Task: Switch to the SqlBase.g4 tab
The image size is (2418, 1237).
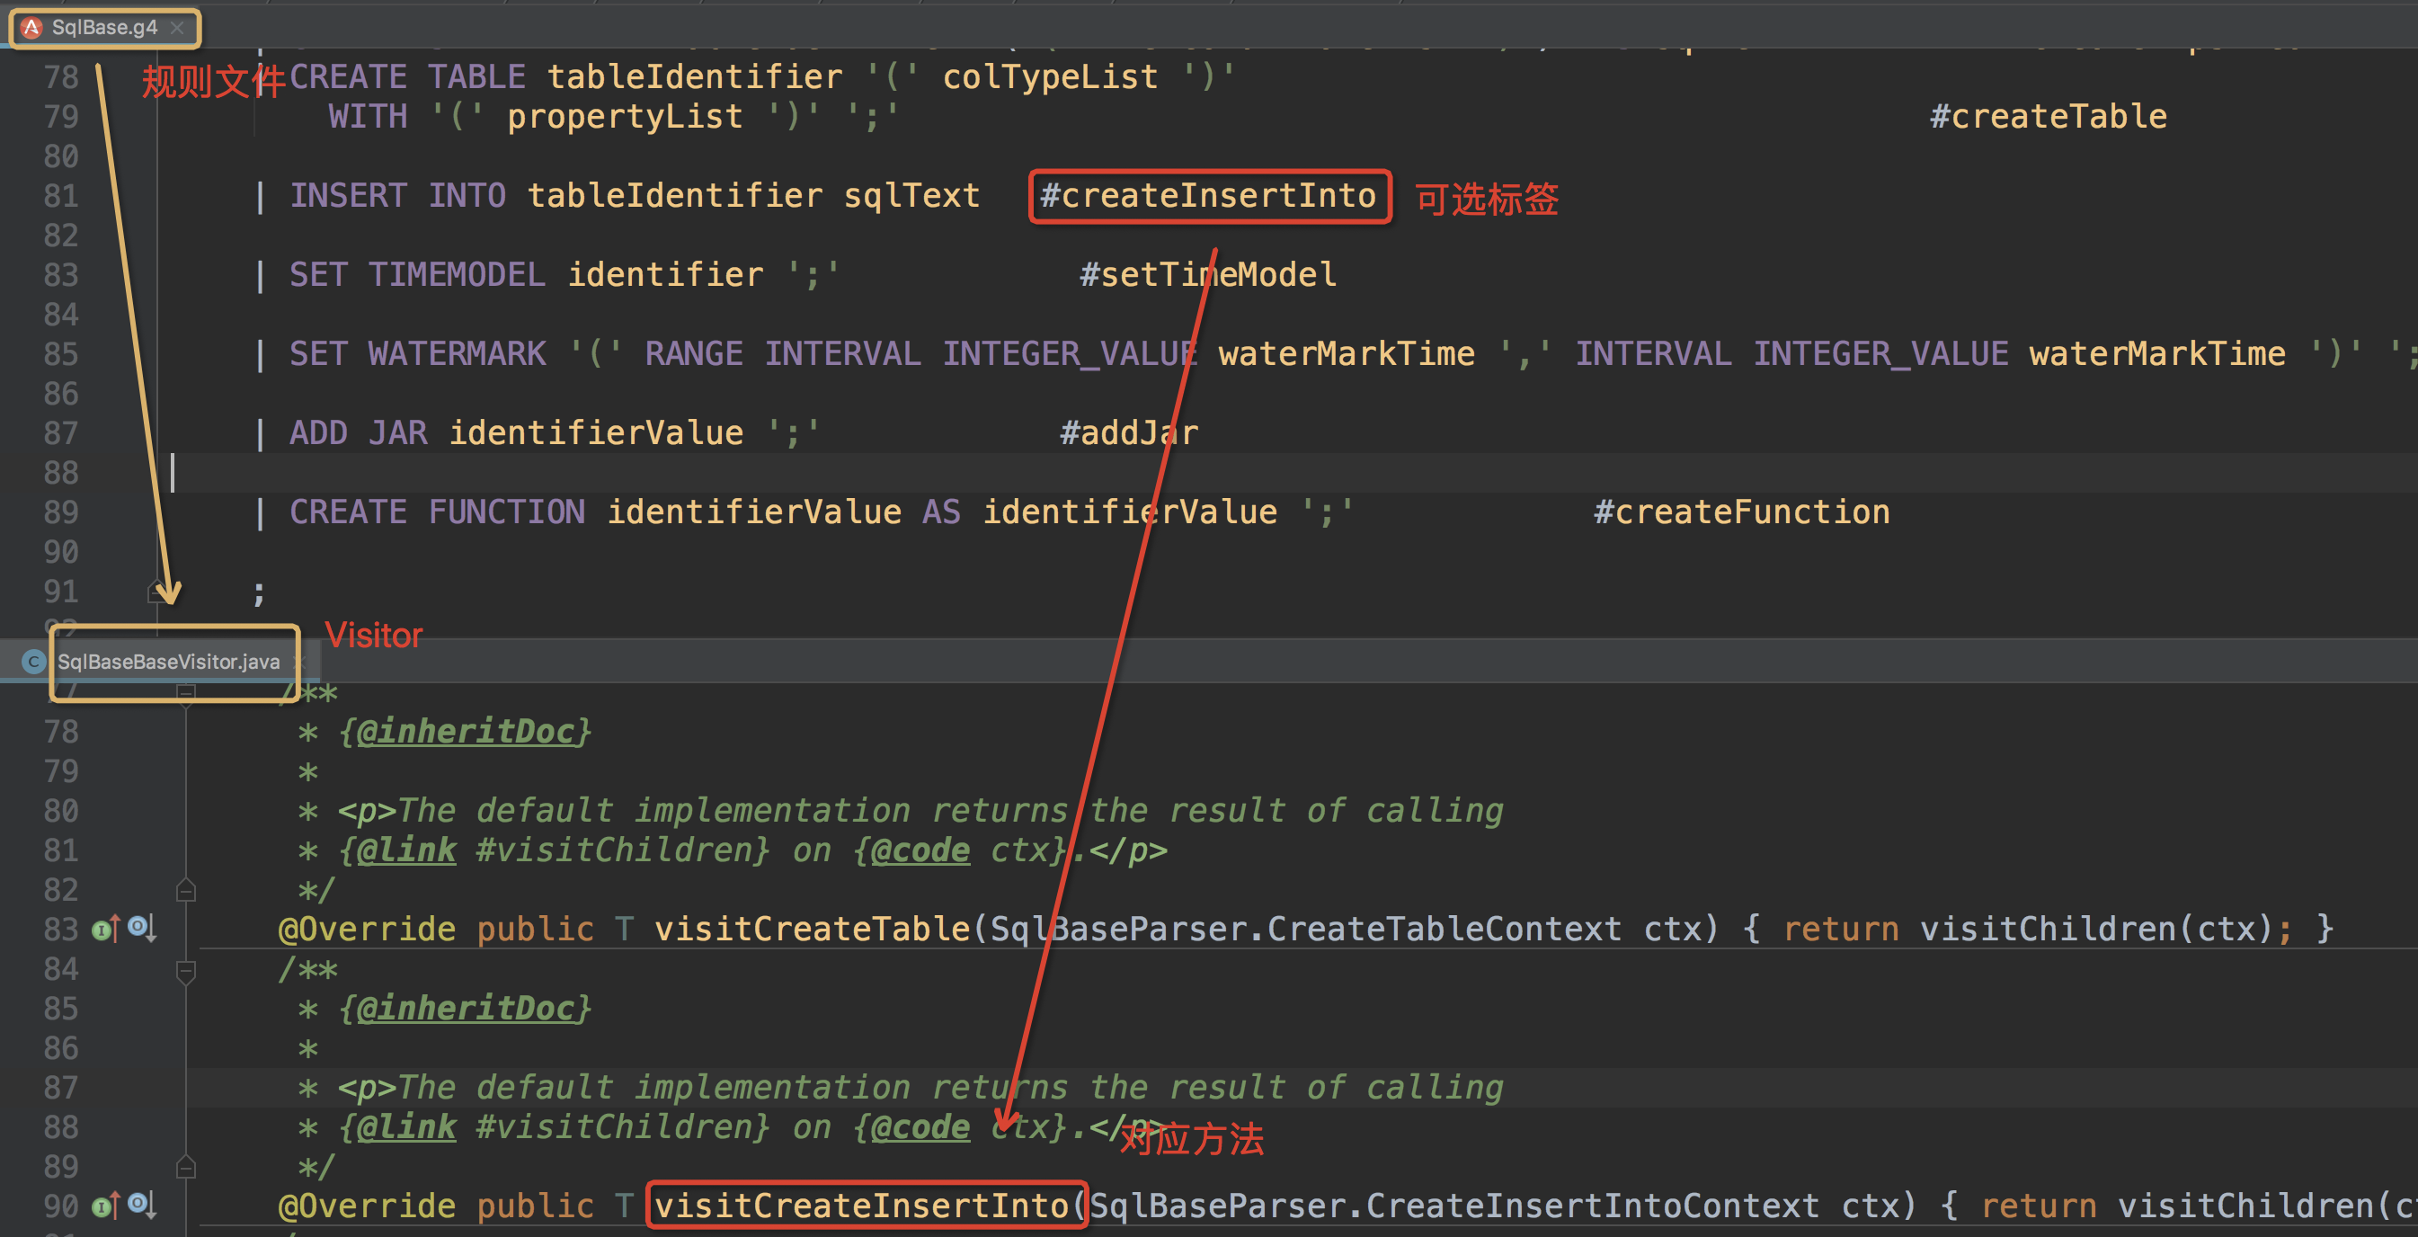Action: (x=104, y=27)
